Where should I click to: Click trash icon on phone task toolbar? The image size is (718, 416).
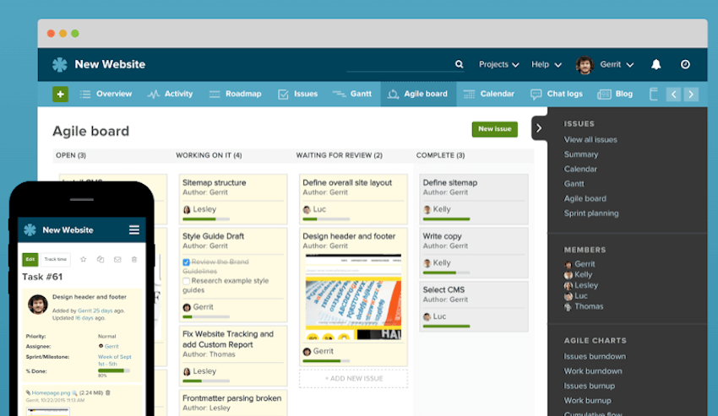[134, 260]
